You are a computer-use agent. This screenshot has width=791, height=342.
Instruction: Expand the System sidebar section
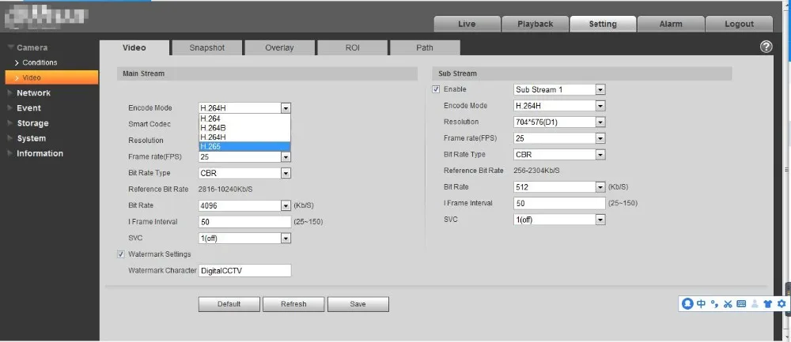point(32,138)
